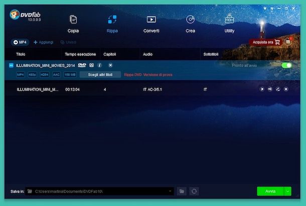Click the 00:13:04 duration cell
The width and height of the screenshot is (306, 206).
pos(72,90)
